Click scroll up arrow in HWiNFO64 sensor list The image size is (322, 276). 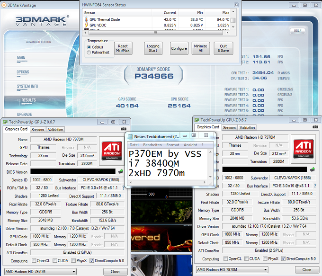point(233,11)
